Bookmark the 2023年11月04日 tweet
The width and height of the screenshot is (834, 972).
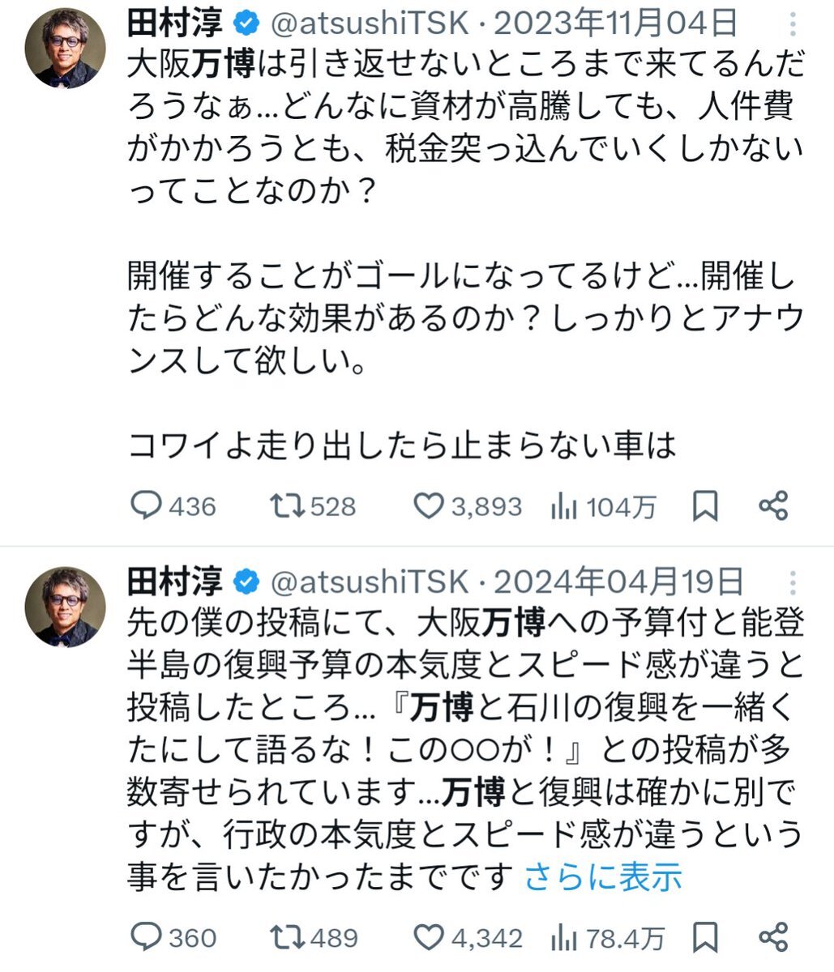click(705, 507)
